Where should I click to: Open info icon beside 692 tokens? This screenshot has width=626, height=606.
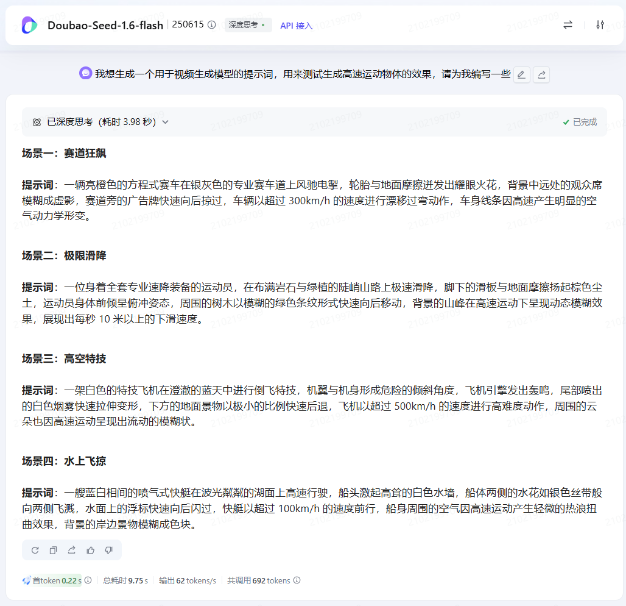297,580
